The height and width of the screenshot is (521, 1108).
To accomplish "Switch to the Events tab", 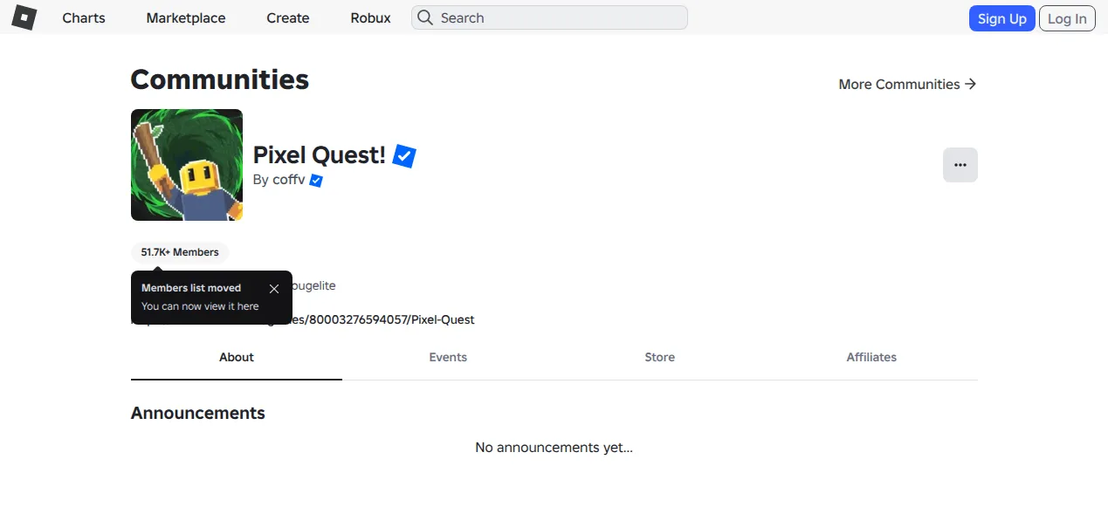I will pyautogui.click(x=448, y=357).
